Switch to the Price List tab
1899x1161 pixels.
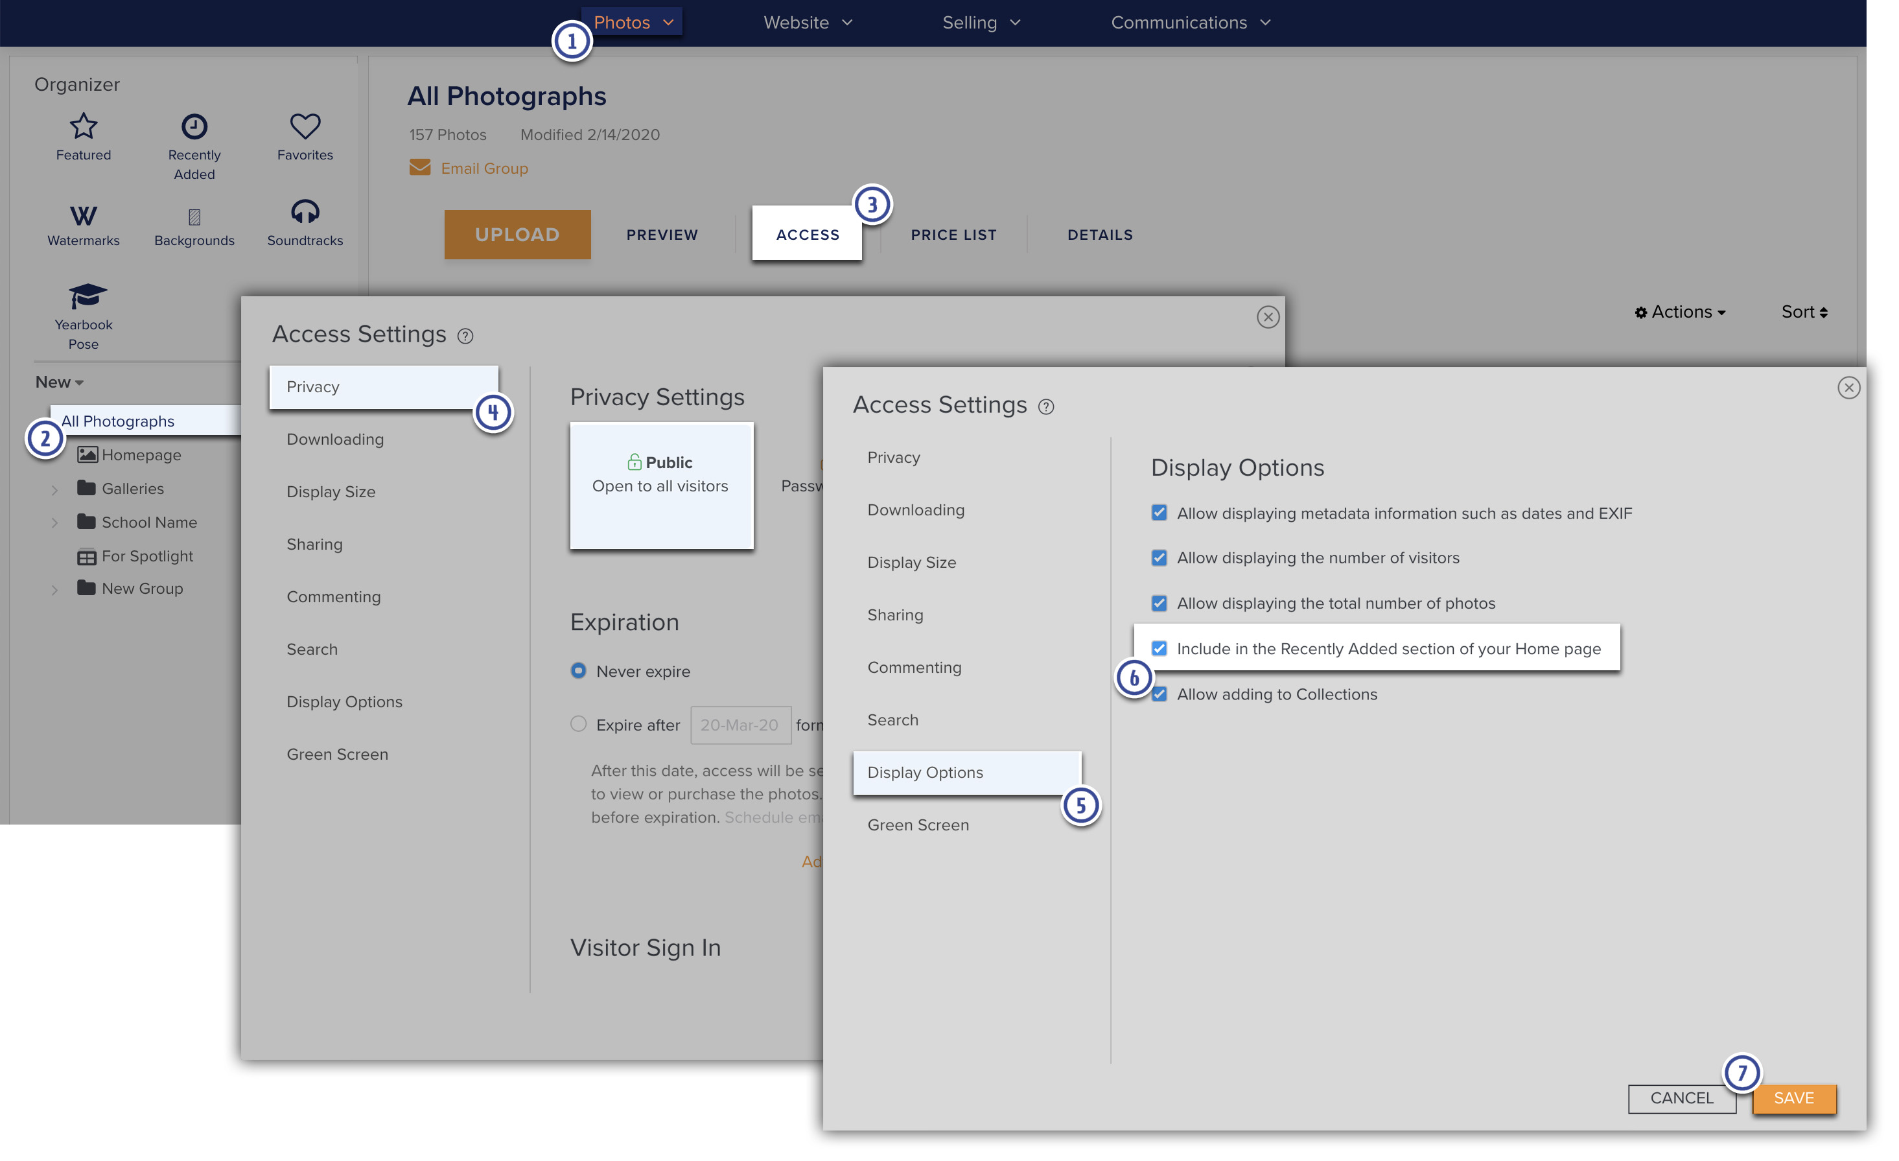tap(953, 235)
